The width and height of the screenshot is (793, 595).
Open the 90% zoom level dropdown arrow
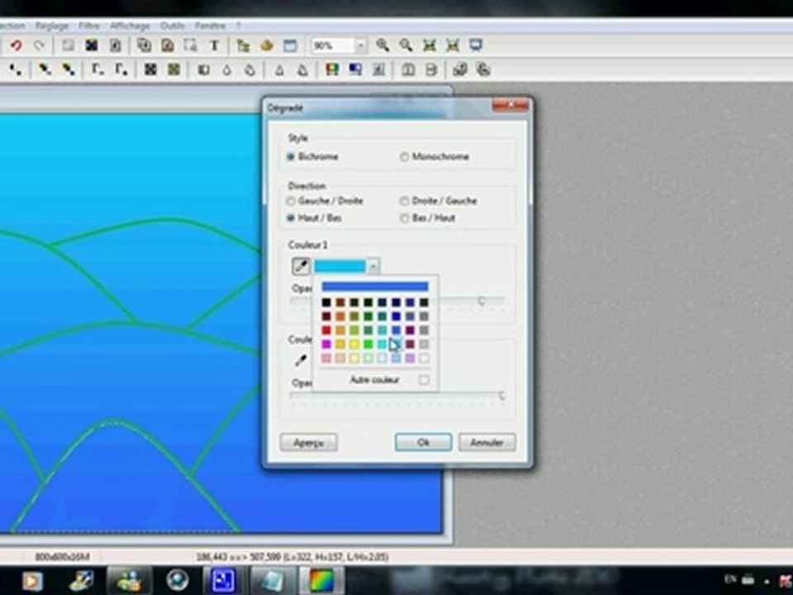pos(361,45)
